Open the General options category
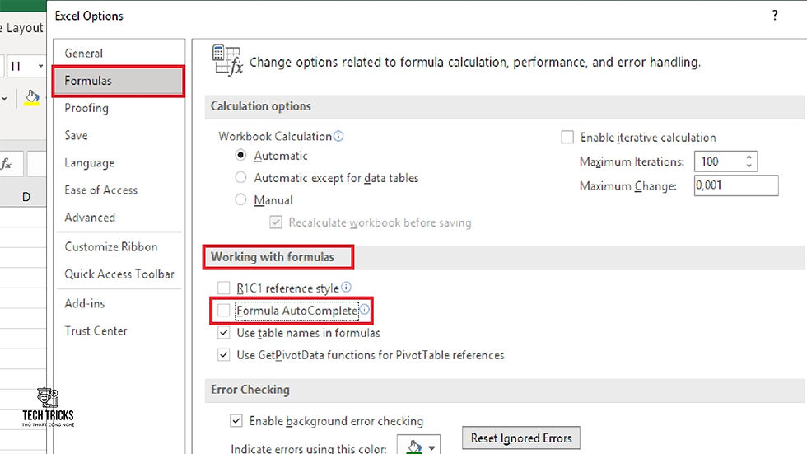The height and width of the screenshot is (454, 807). [119, 53]
